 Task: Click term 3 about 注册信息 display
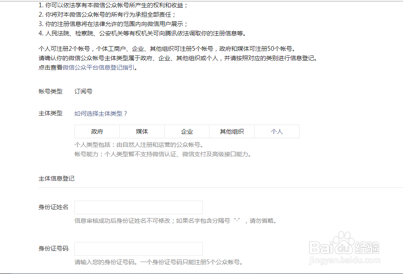pos(113,24)
